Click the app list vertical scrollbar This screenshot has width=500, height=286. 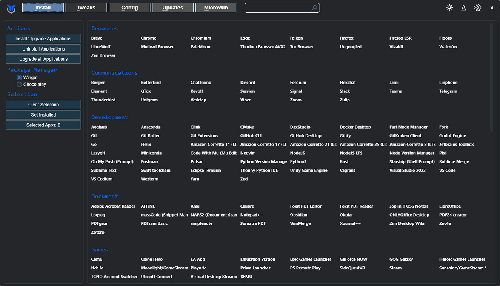[491, 77]
